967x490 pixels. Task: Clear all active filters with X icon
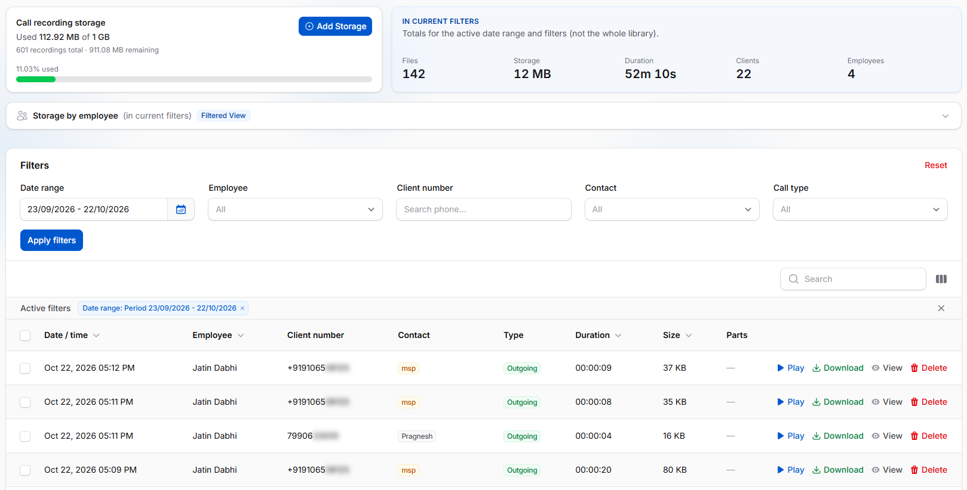(x=941, y=308)
